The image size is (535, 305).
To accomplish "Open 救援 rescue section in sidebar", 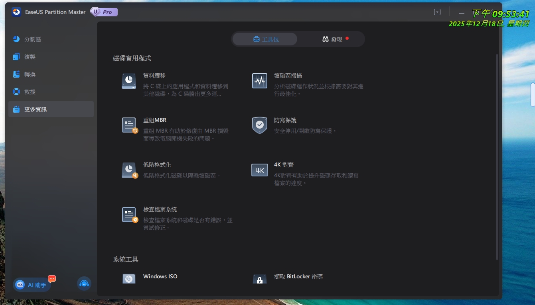I will (x=30, y=92).
